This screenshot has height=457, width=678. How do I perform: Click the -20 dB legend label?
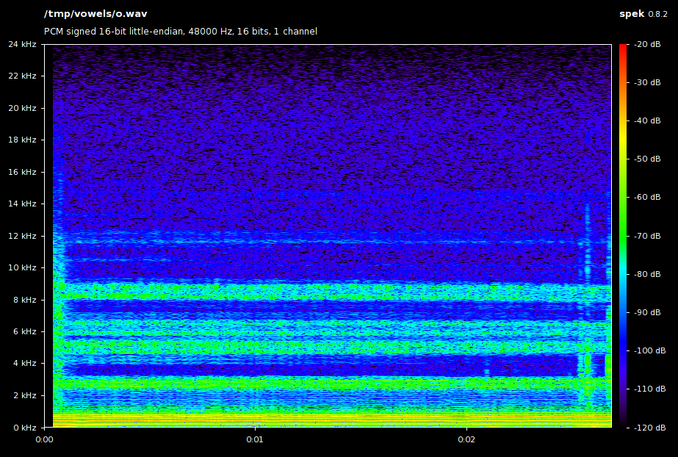647,44
